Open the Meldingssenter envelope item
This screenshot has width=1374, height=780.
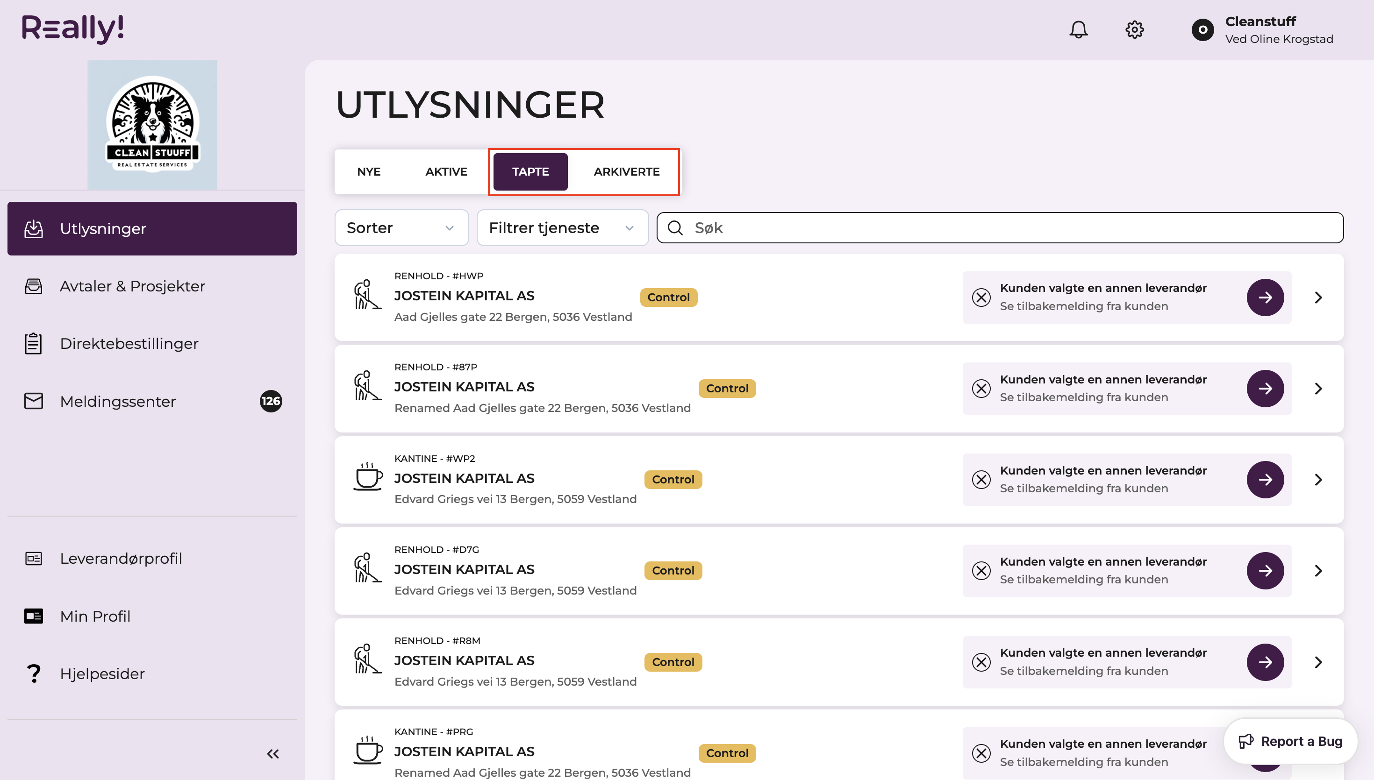[x=152, y=401]
